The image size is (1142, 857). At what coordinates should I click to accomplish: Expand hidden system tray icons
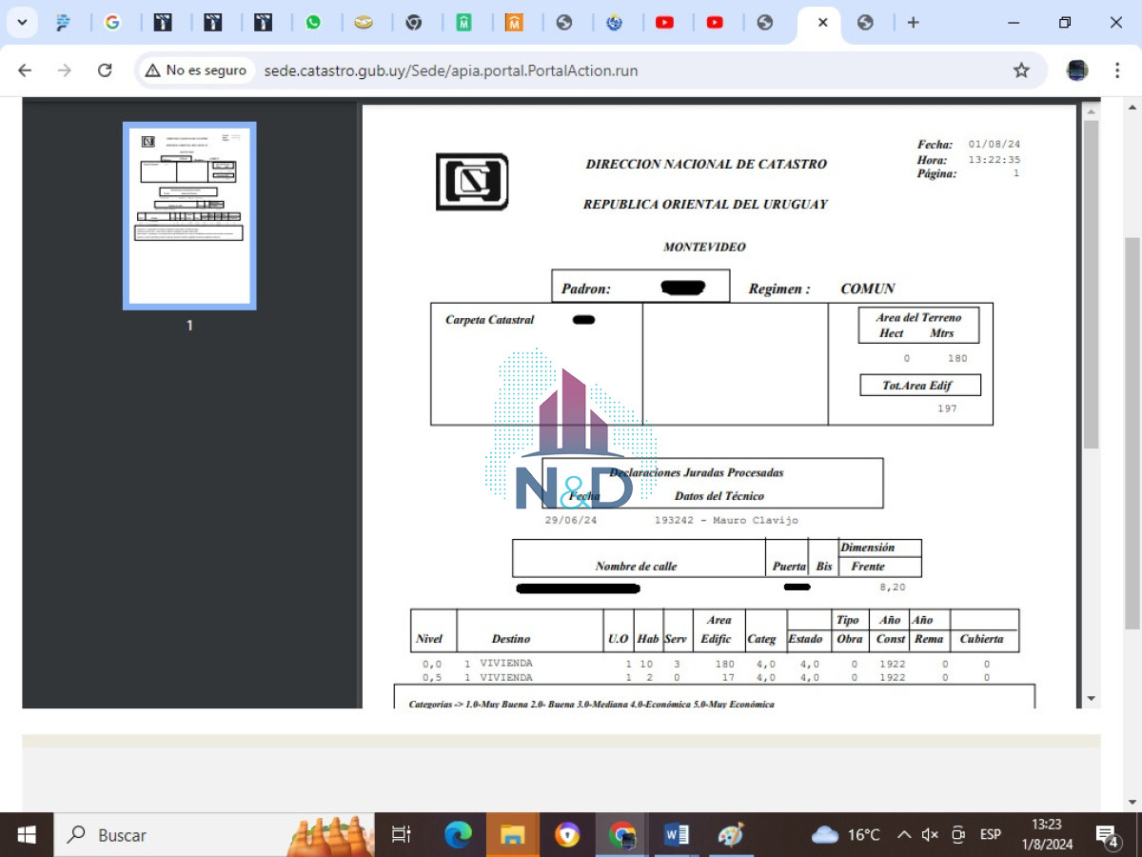tap(904, 835)
